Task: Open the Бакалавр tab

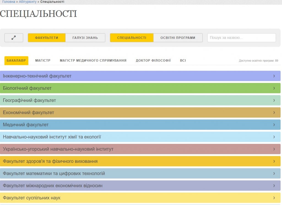Action: coord(16,60)
